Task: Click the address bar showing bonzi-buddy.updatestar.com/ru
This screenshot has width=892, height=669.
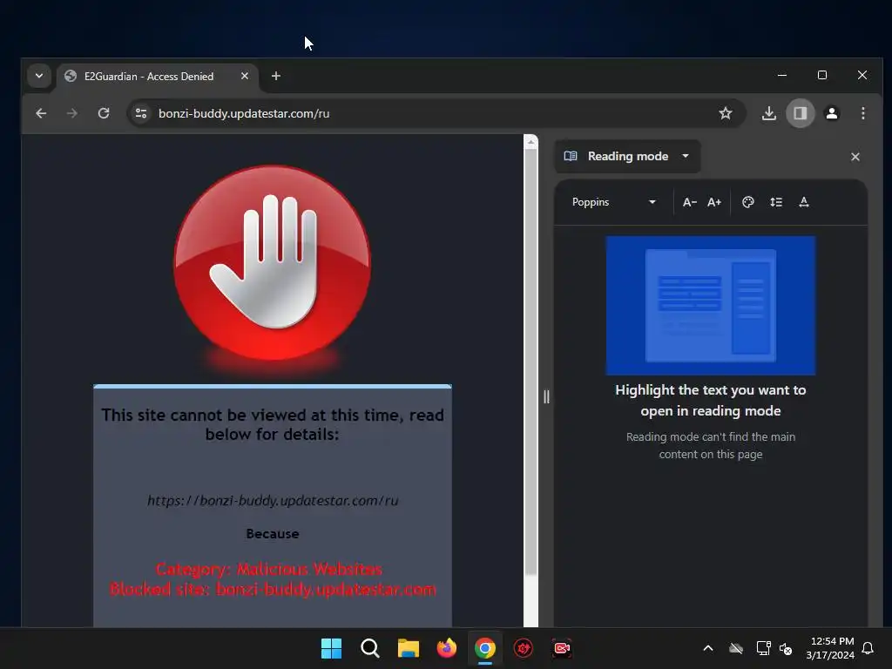Action: [x=436, y=113]
